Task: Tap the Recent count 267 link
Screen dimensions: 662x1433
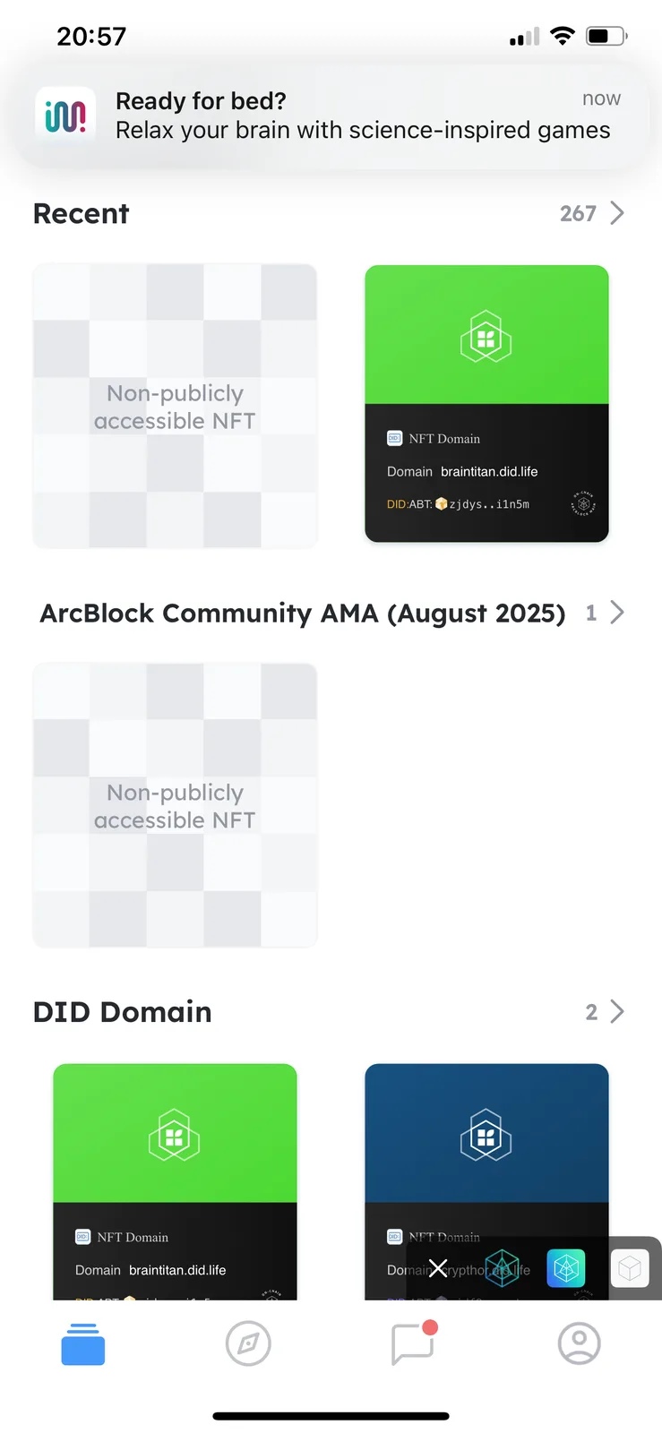Action: pyautogui.click(x=578, y=214)
